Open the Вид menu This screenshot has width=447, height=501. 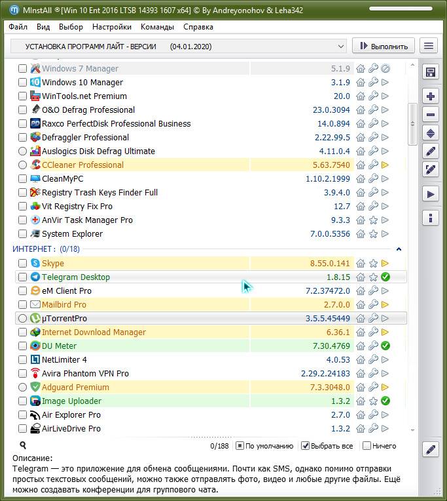[x=43, y=27]
